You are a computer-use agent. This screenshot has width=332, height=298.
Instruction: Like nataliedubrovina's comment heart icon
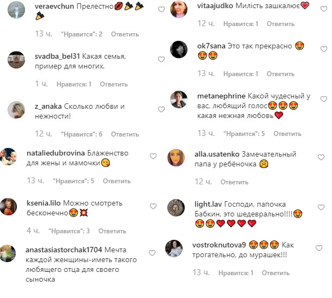point(153,156)
